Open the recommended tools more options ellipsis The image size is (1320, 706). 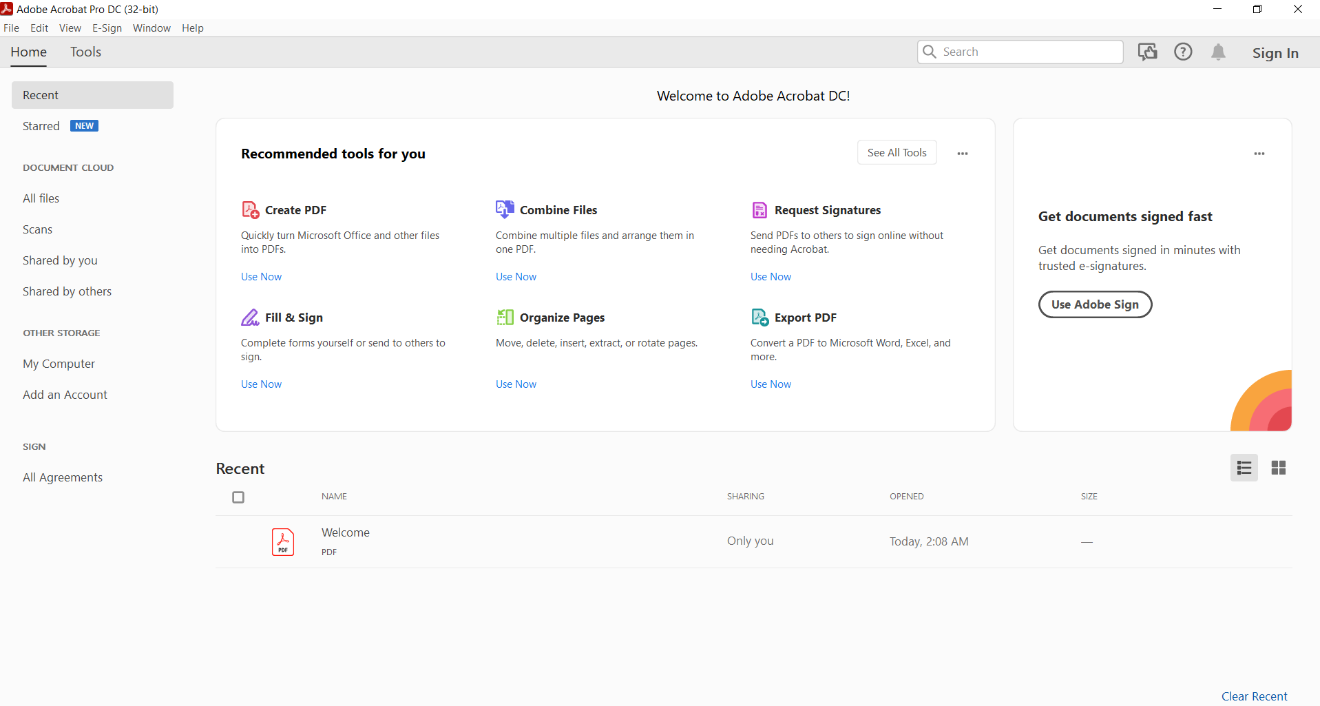tap(962, 154)
